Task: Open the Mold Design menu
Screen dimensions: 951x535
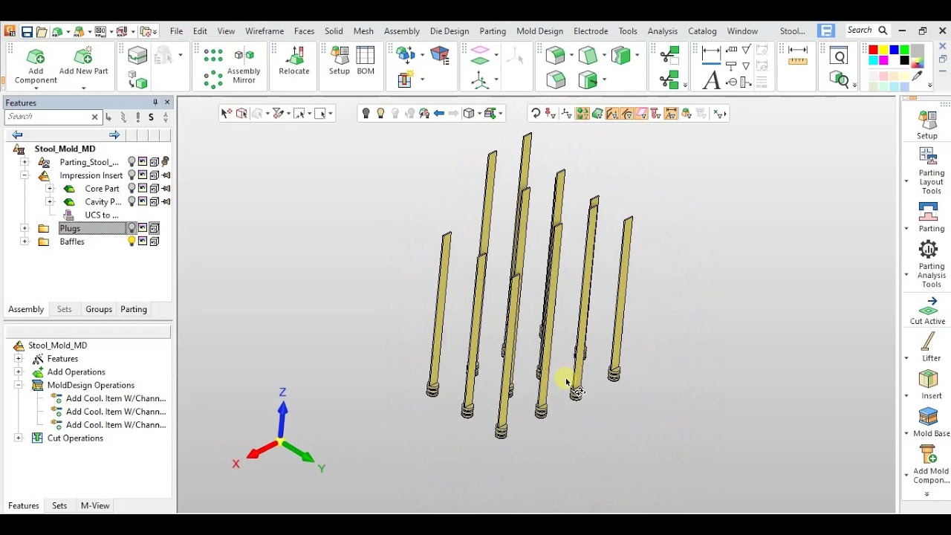Action: [539, 31]
